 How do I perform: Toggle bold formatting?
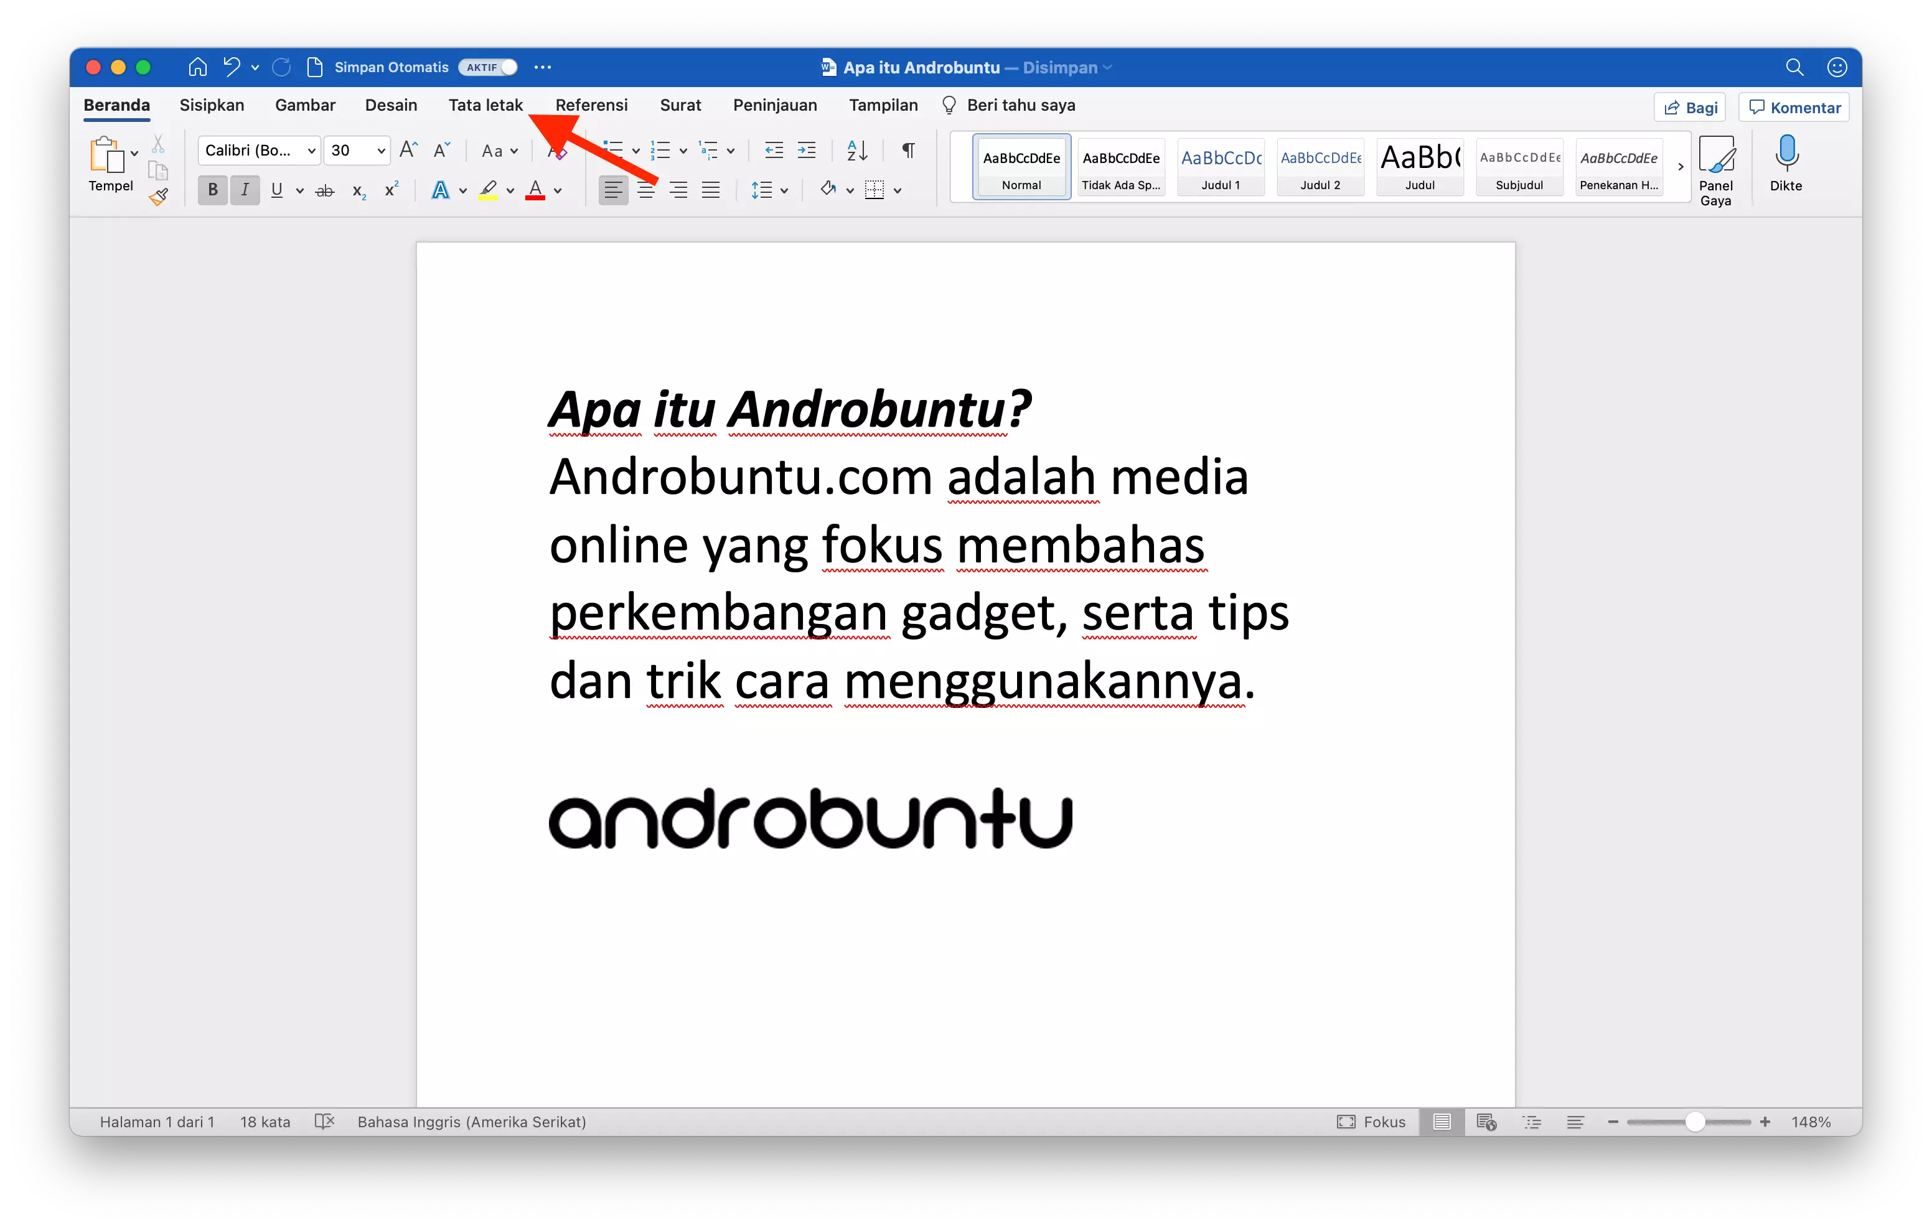coord(212,189)
